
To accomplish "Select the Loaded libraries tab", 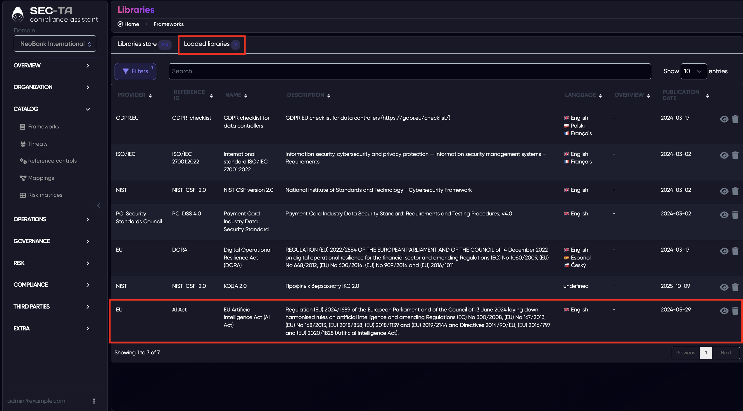I will (212, 44).
